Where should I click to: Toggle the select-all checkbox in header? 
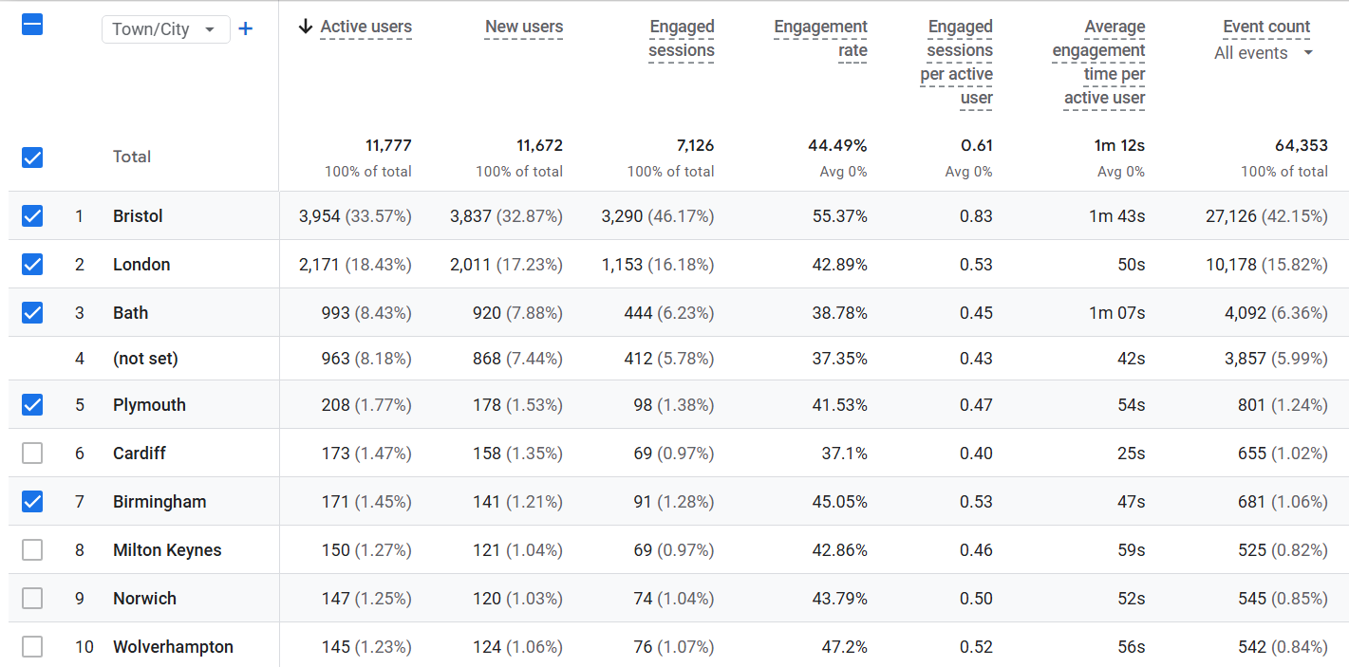[32, 26]
